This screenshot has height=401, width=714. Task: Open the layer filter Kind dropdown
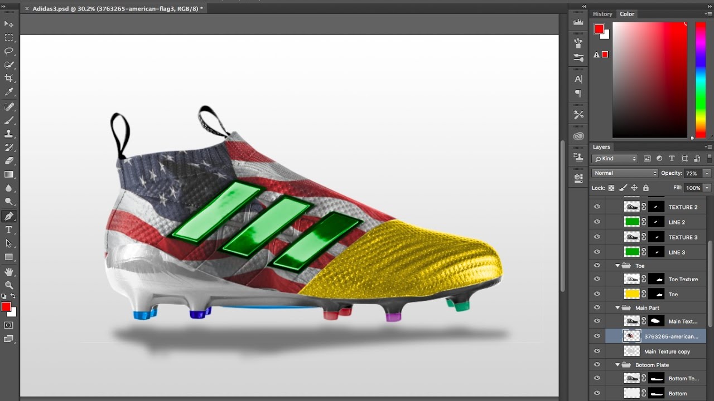pyautogui.click(x=615, y=159)
